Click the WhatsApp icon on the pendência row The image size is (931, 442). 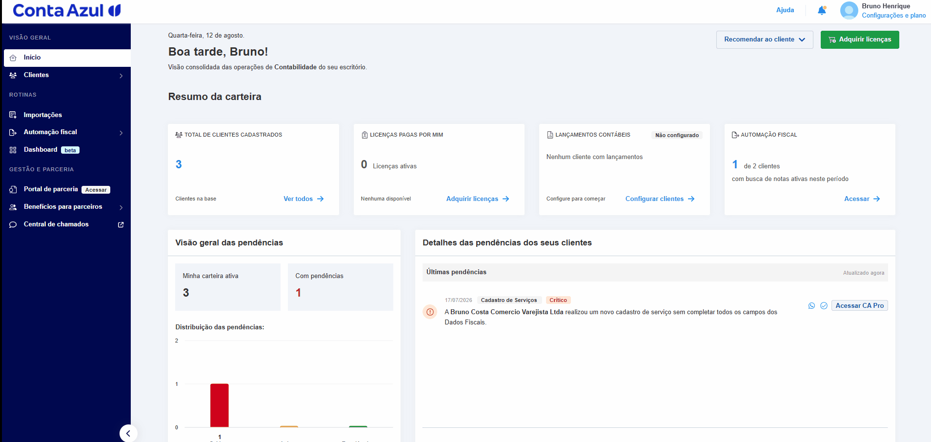(x=811, y=305)
